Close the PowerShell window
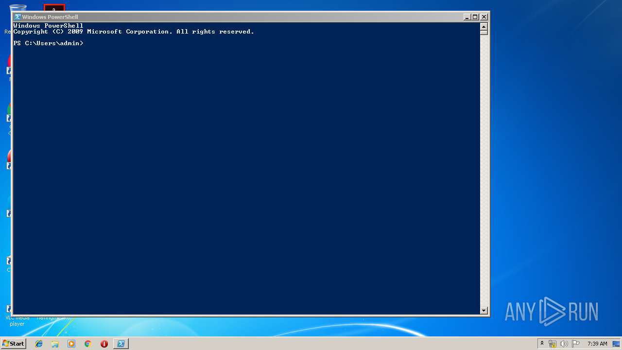The height and width of the screenshot is (350, 622). [484, 17]
